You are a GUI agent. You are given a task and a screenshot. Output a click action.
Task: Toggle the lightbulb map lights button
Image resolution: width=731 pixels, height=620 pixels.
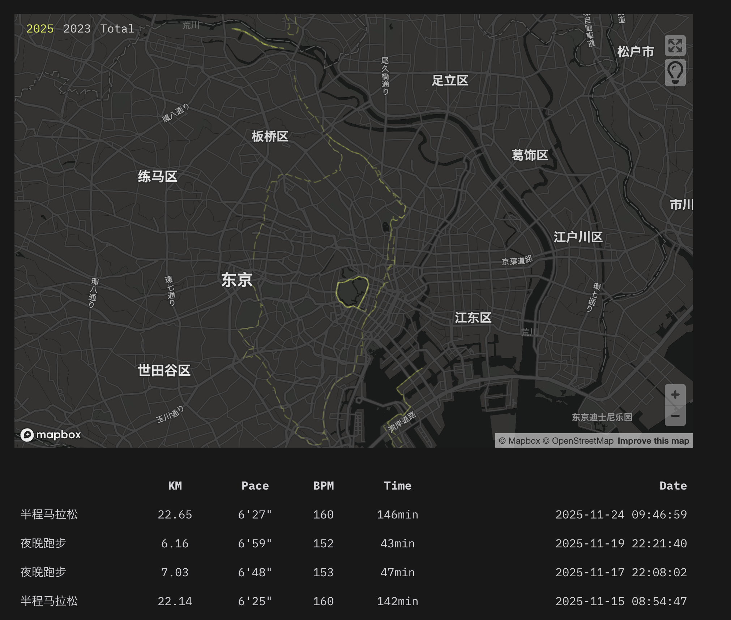675,73
